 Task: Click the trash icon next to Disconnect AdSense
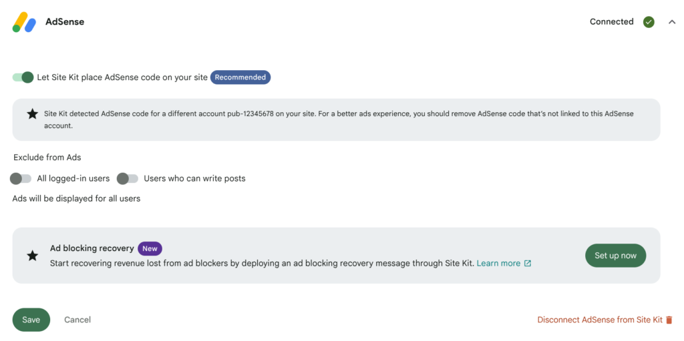(669, 320)
